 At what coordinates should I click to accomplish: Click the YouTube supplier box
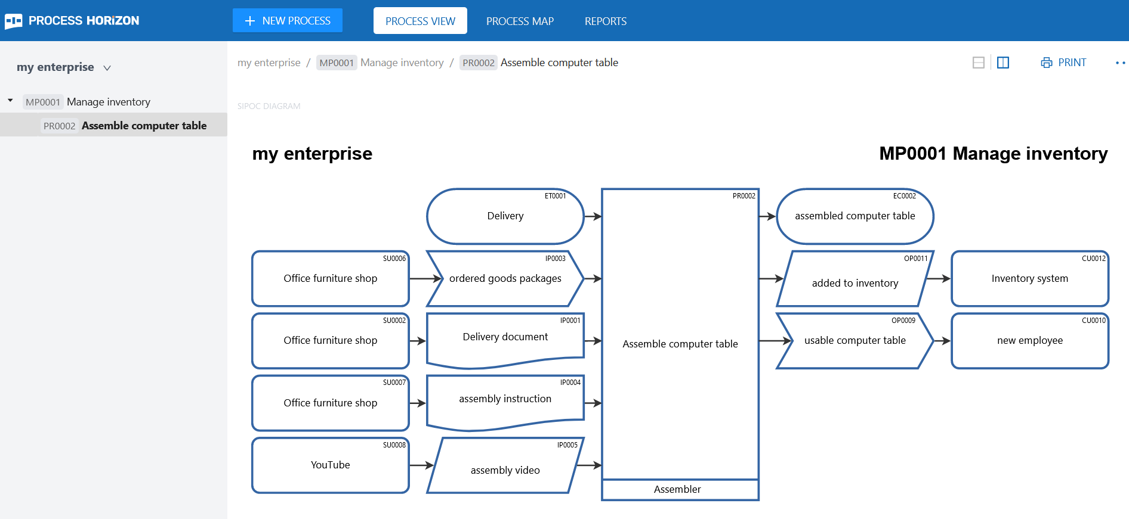330,465
